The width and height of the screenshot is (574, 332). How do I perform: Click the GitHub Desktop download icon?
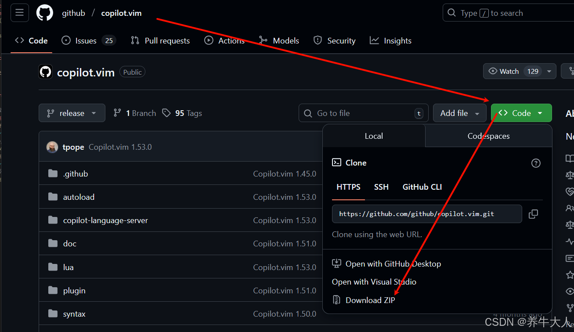(336, 263)
